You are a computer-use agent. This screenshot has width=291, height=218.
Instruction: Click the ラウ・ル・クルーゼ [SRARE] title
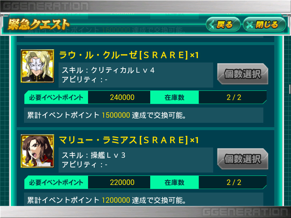(x=129, y=55)
